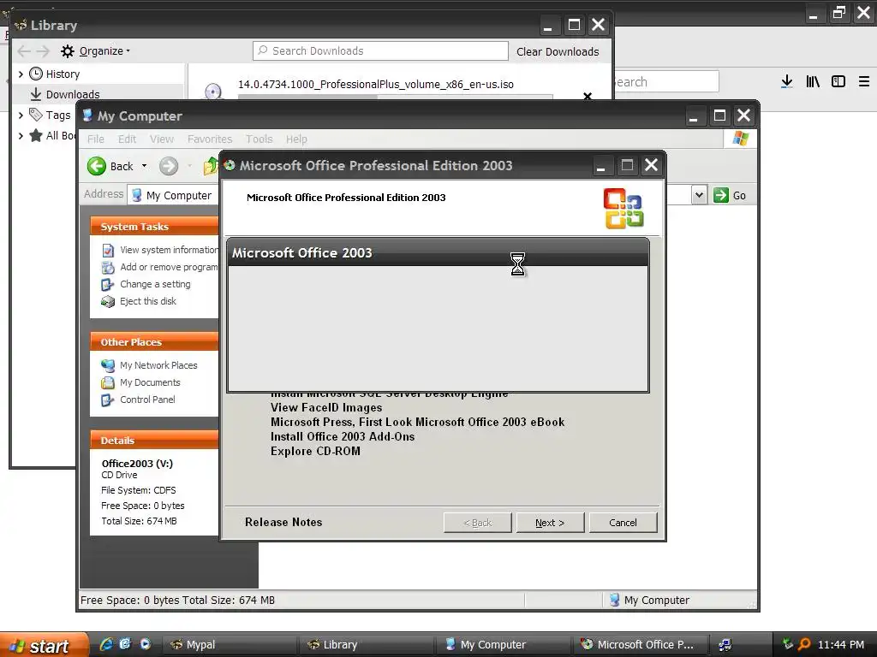Open Tools menu in My Computer
877x657 pixels.
(x=259, y=139)
